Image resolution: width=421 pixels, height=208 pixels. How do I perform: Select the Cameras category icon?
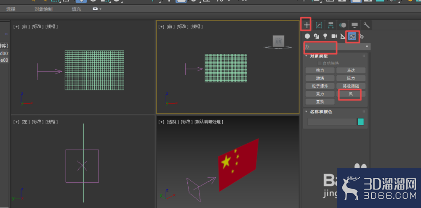(334, 36)
